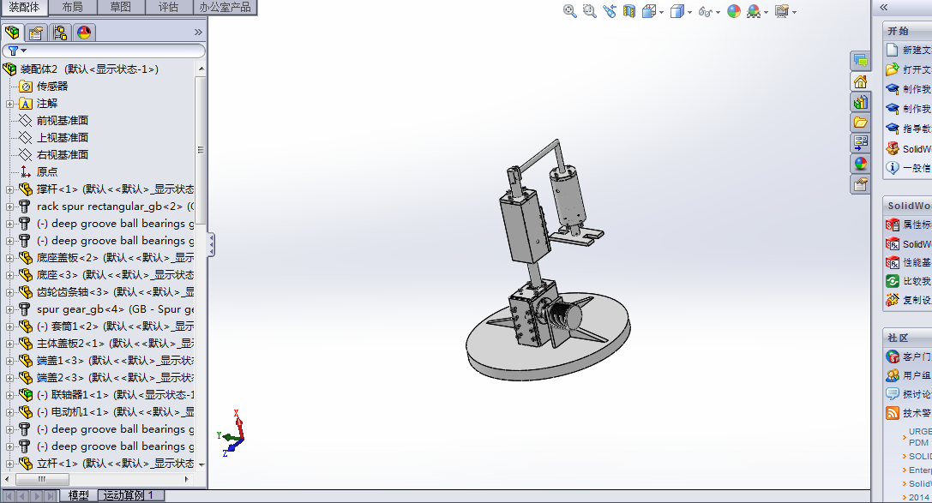932x503 pixels.
Task: Select 前视基准面 plane in tree
Action: click(x=63, y=121)
